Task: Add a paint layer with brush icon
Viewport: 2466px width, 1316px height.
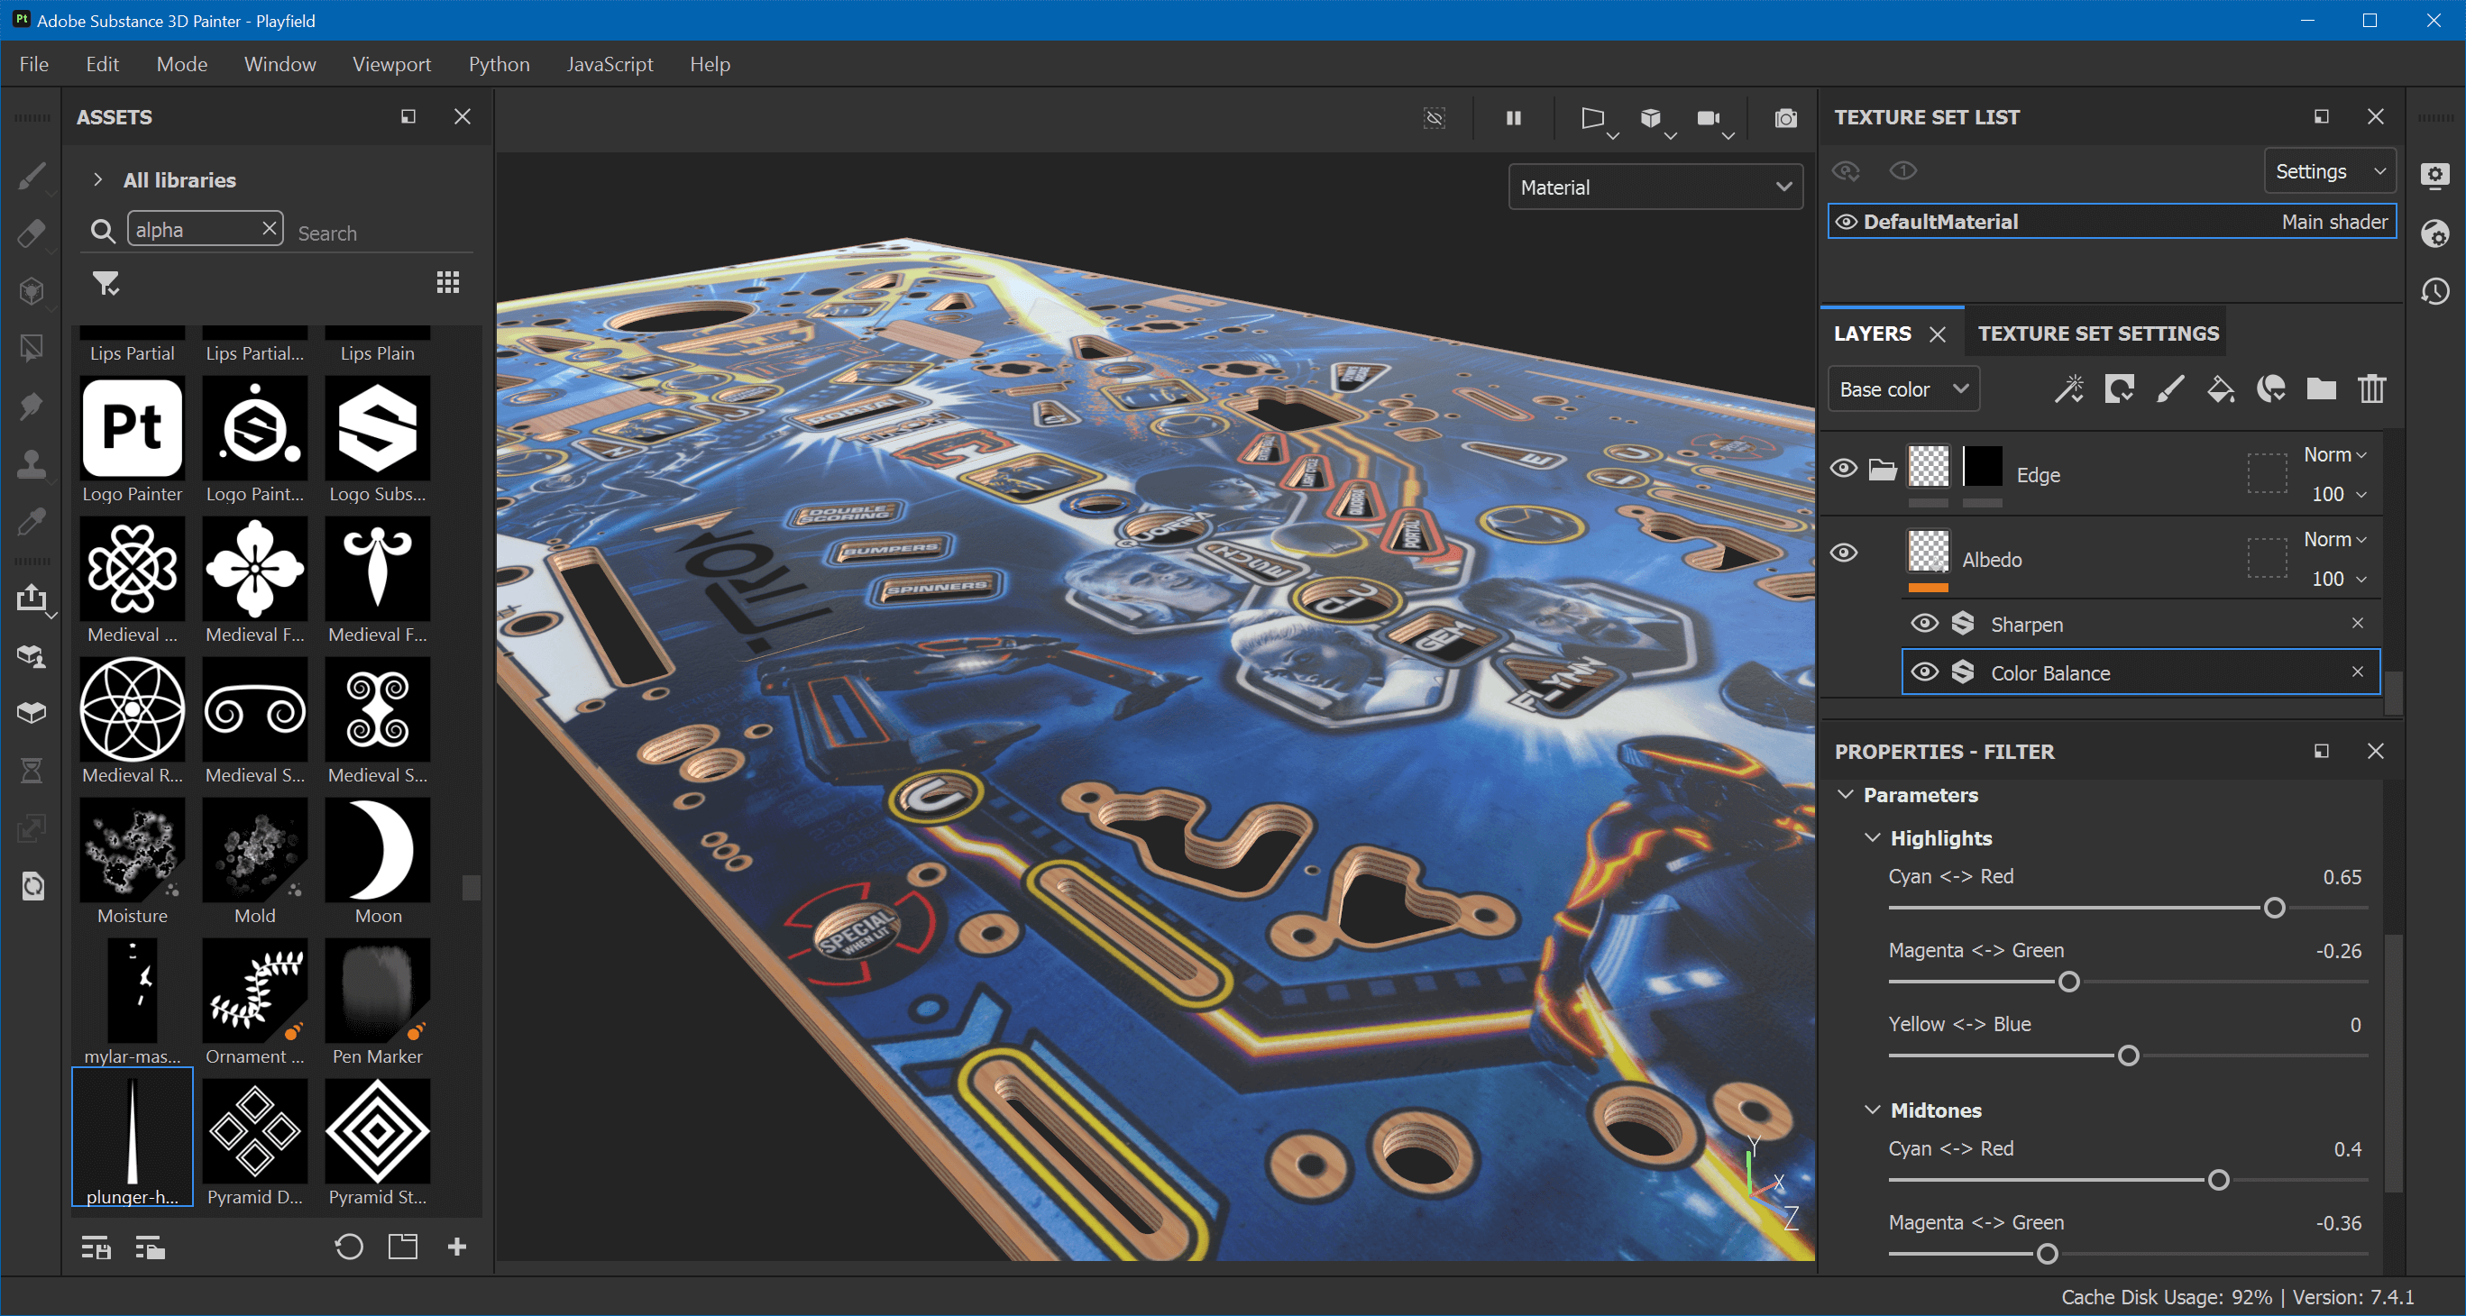Action: [2170, 388]
